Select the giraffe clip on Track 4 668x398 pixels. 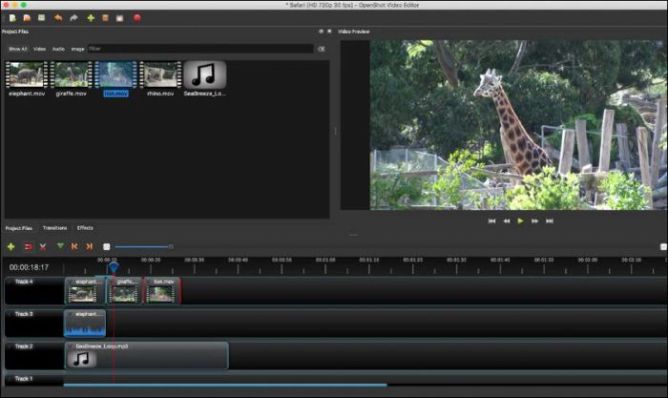[x=124, y=290]
